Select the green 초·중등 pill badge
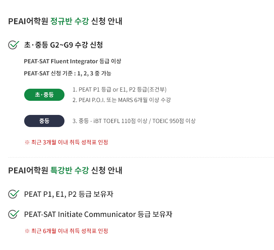This screenshot has width=274, height=250. [44, 95]
